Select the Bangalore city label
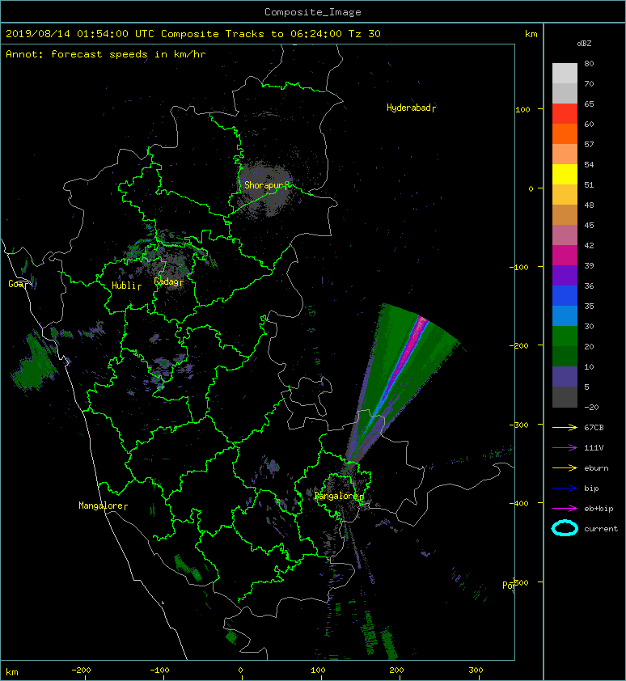Image resolution: width=626 pixels, height=681 pixels. point(339,496)
